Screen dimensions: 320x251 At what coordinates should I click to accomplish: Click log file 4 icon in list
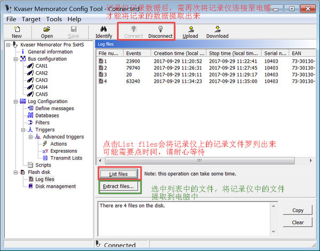101,81
